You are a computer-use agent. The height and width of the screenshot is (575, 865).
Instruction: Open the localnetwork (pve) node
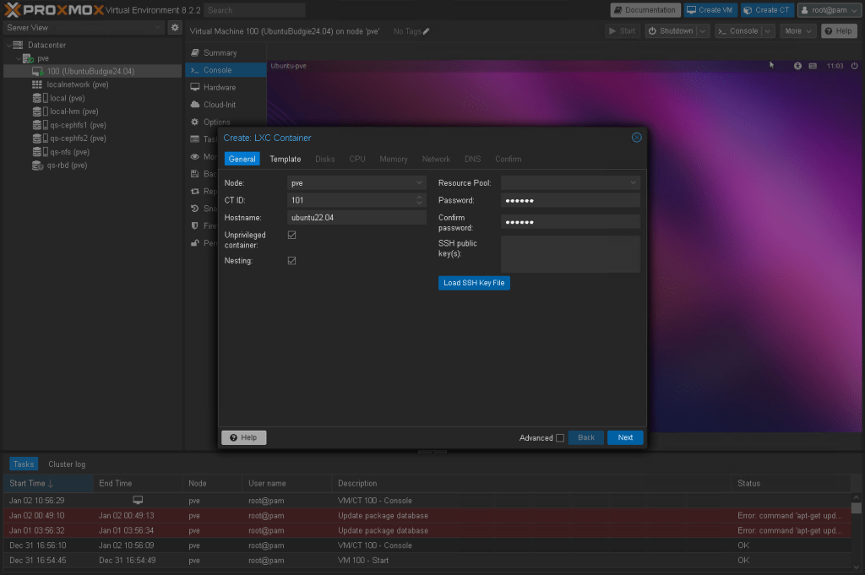coord(78,85)
